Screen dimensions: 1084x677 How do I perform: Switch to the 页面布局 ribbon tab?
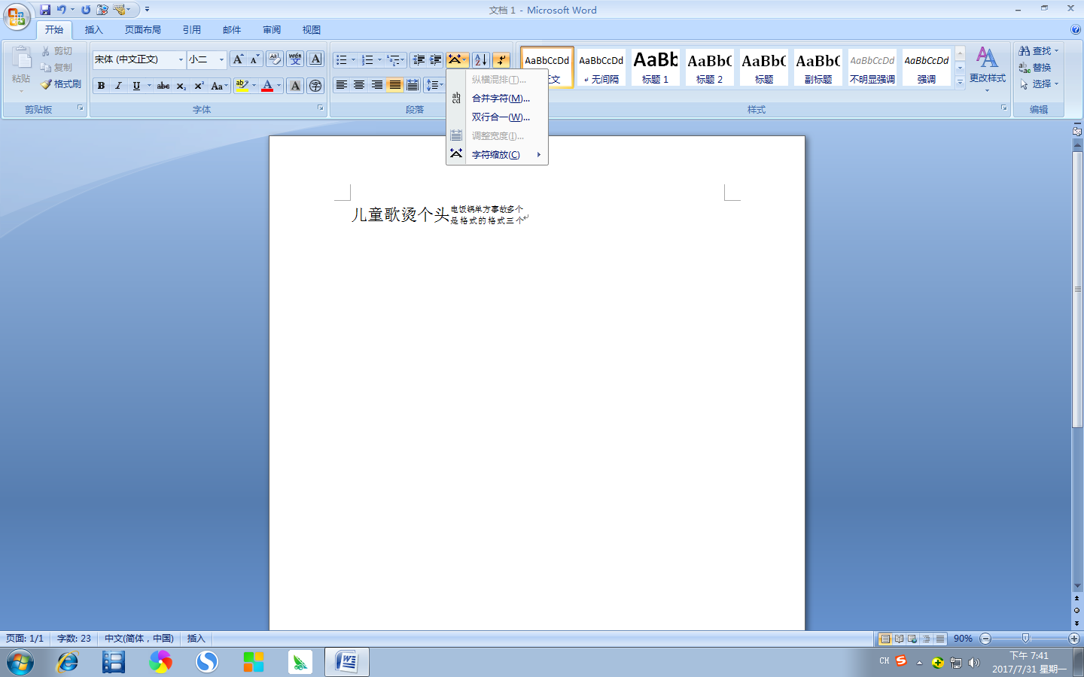[x=143, y=30]
